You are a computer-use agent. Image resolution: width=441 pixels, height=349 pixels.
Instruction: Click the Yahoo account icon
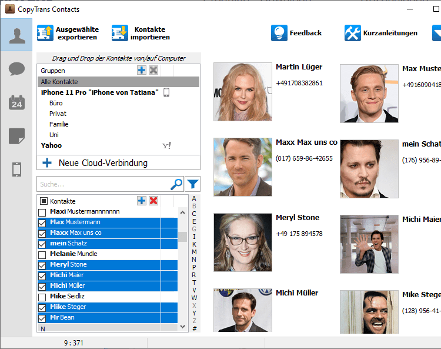click(166, 145)
